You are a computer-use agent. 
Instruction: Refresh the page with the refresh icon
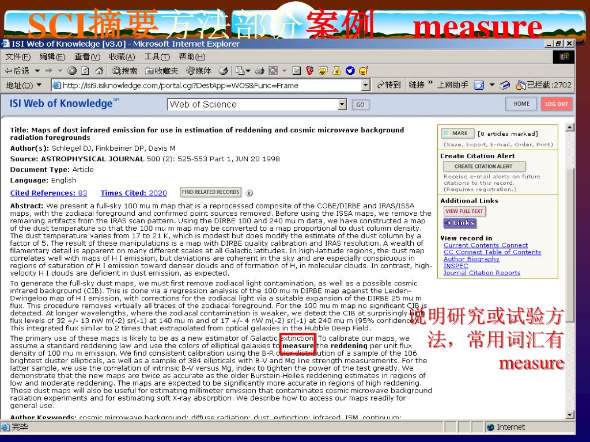tap(85, 71)
